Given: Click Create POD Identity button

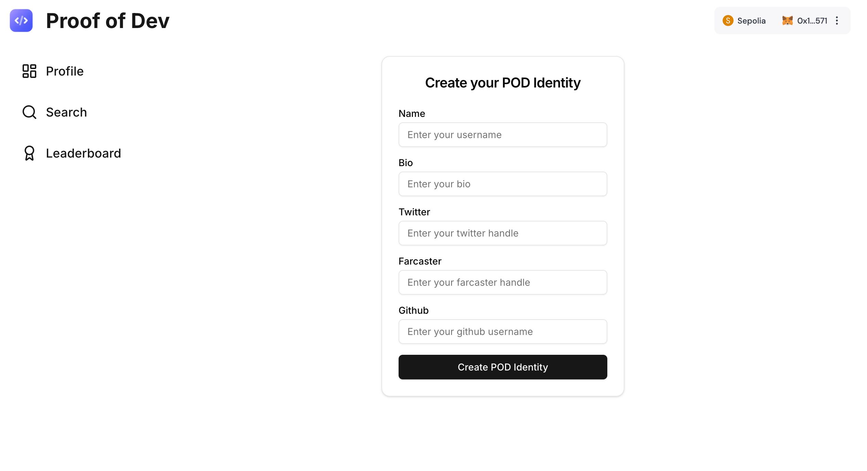Looking at the screenshot, I should tap(503, 367).
